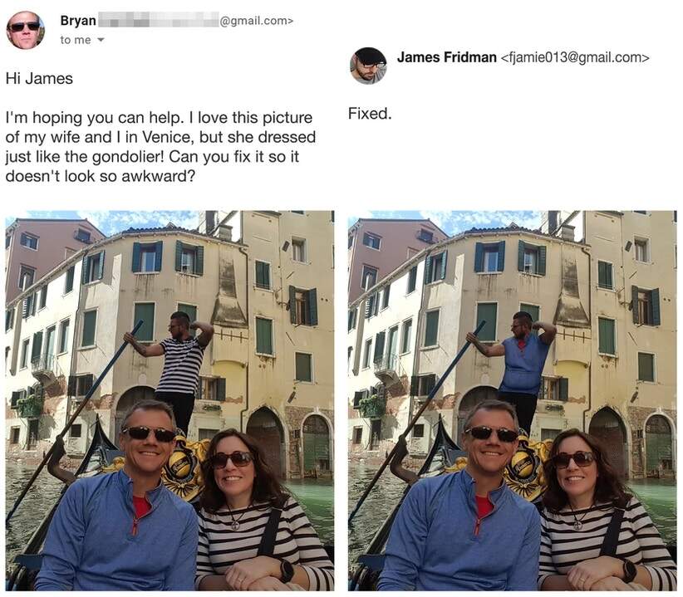Click the woman's striped shirt in the left photo
Viewport: 683px width, 597px height.
point(262,546)
